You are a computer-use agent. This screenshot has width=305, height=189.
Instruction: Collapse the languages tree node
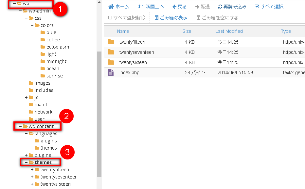(26, 134)
